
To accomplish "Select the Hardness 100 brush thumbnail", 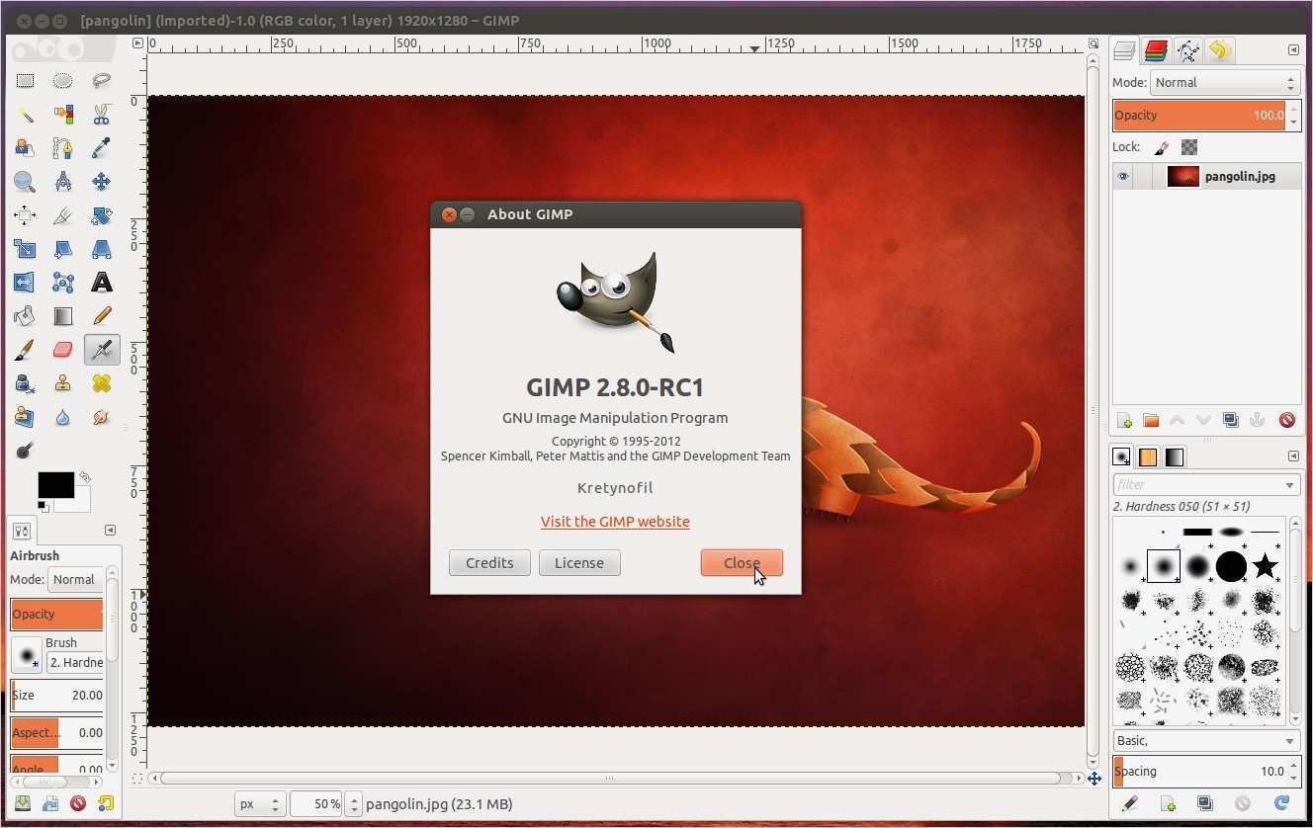I will tap(1231, 567).
